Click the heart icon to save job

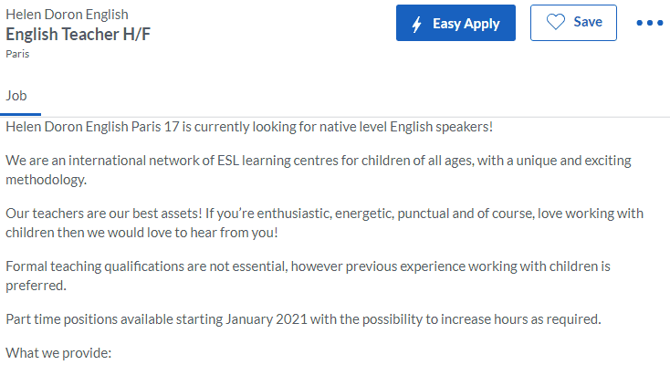click(x=556, y=23)
